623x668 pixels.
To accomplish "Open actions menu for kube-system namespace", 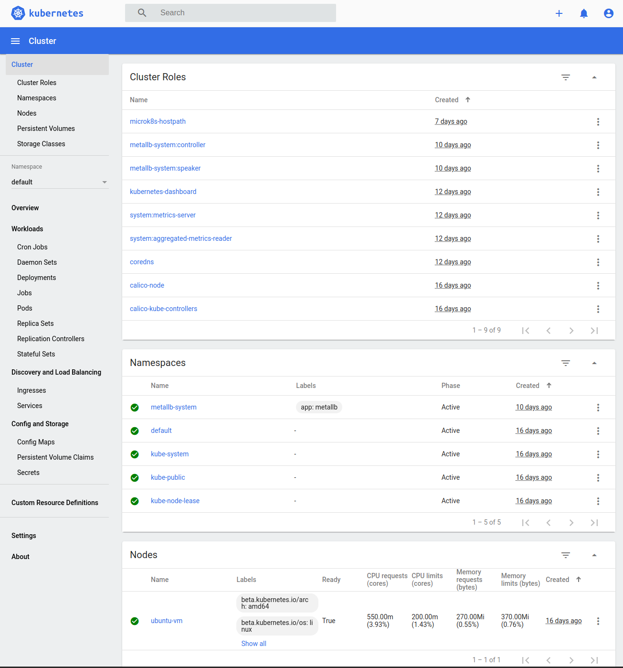I will 598,454.
